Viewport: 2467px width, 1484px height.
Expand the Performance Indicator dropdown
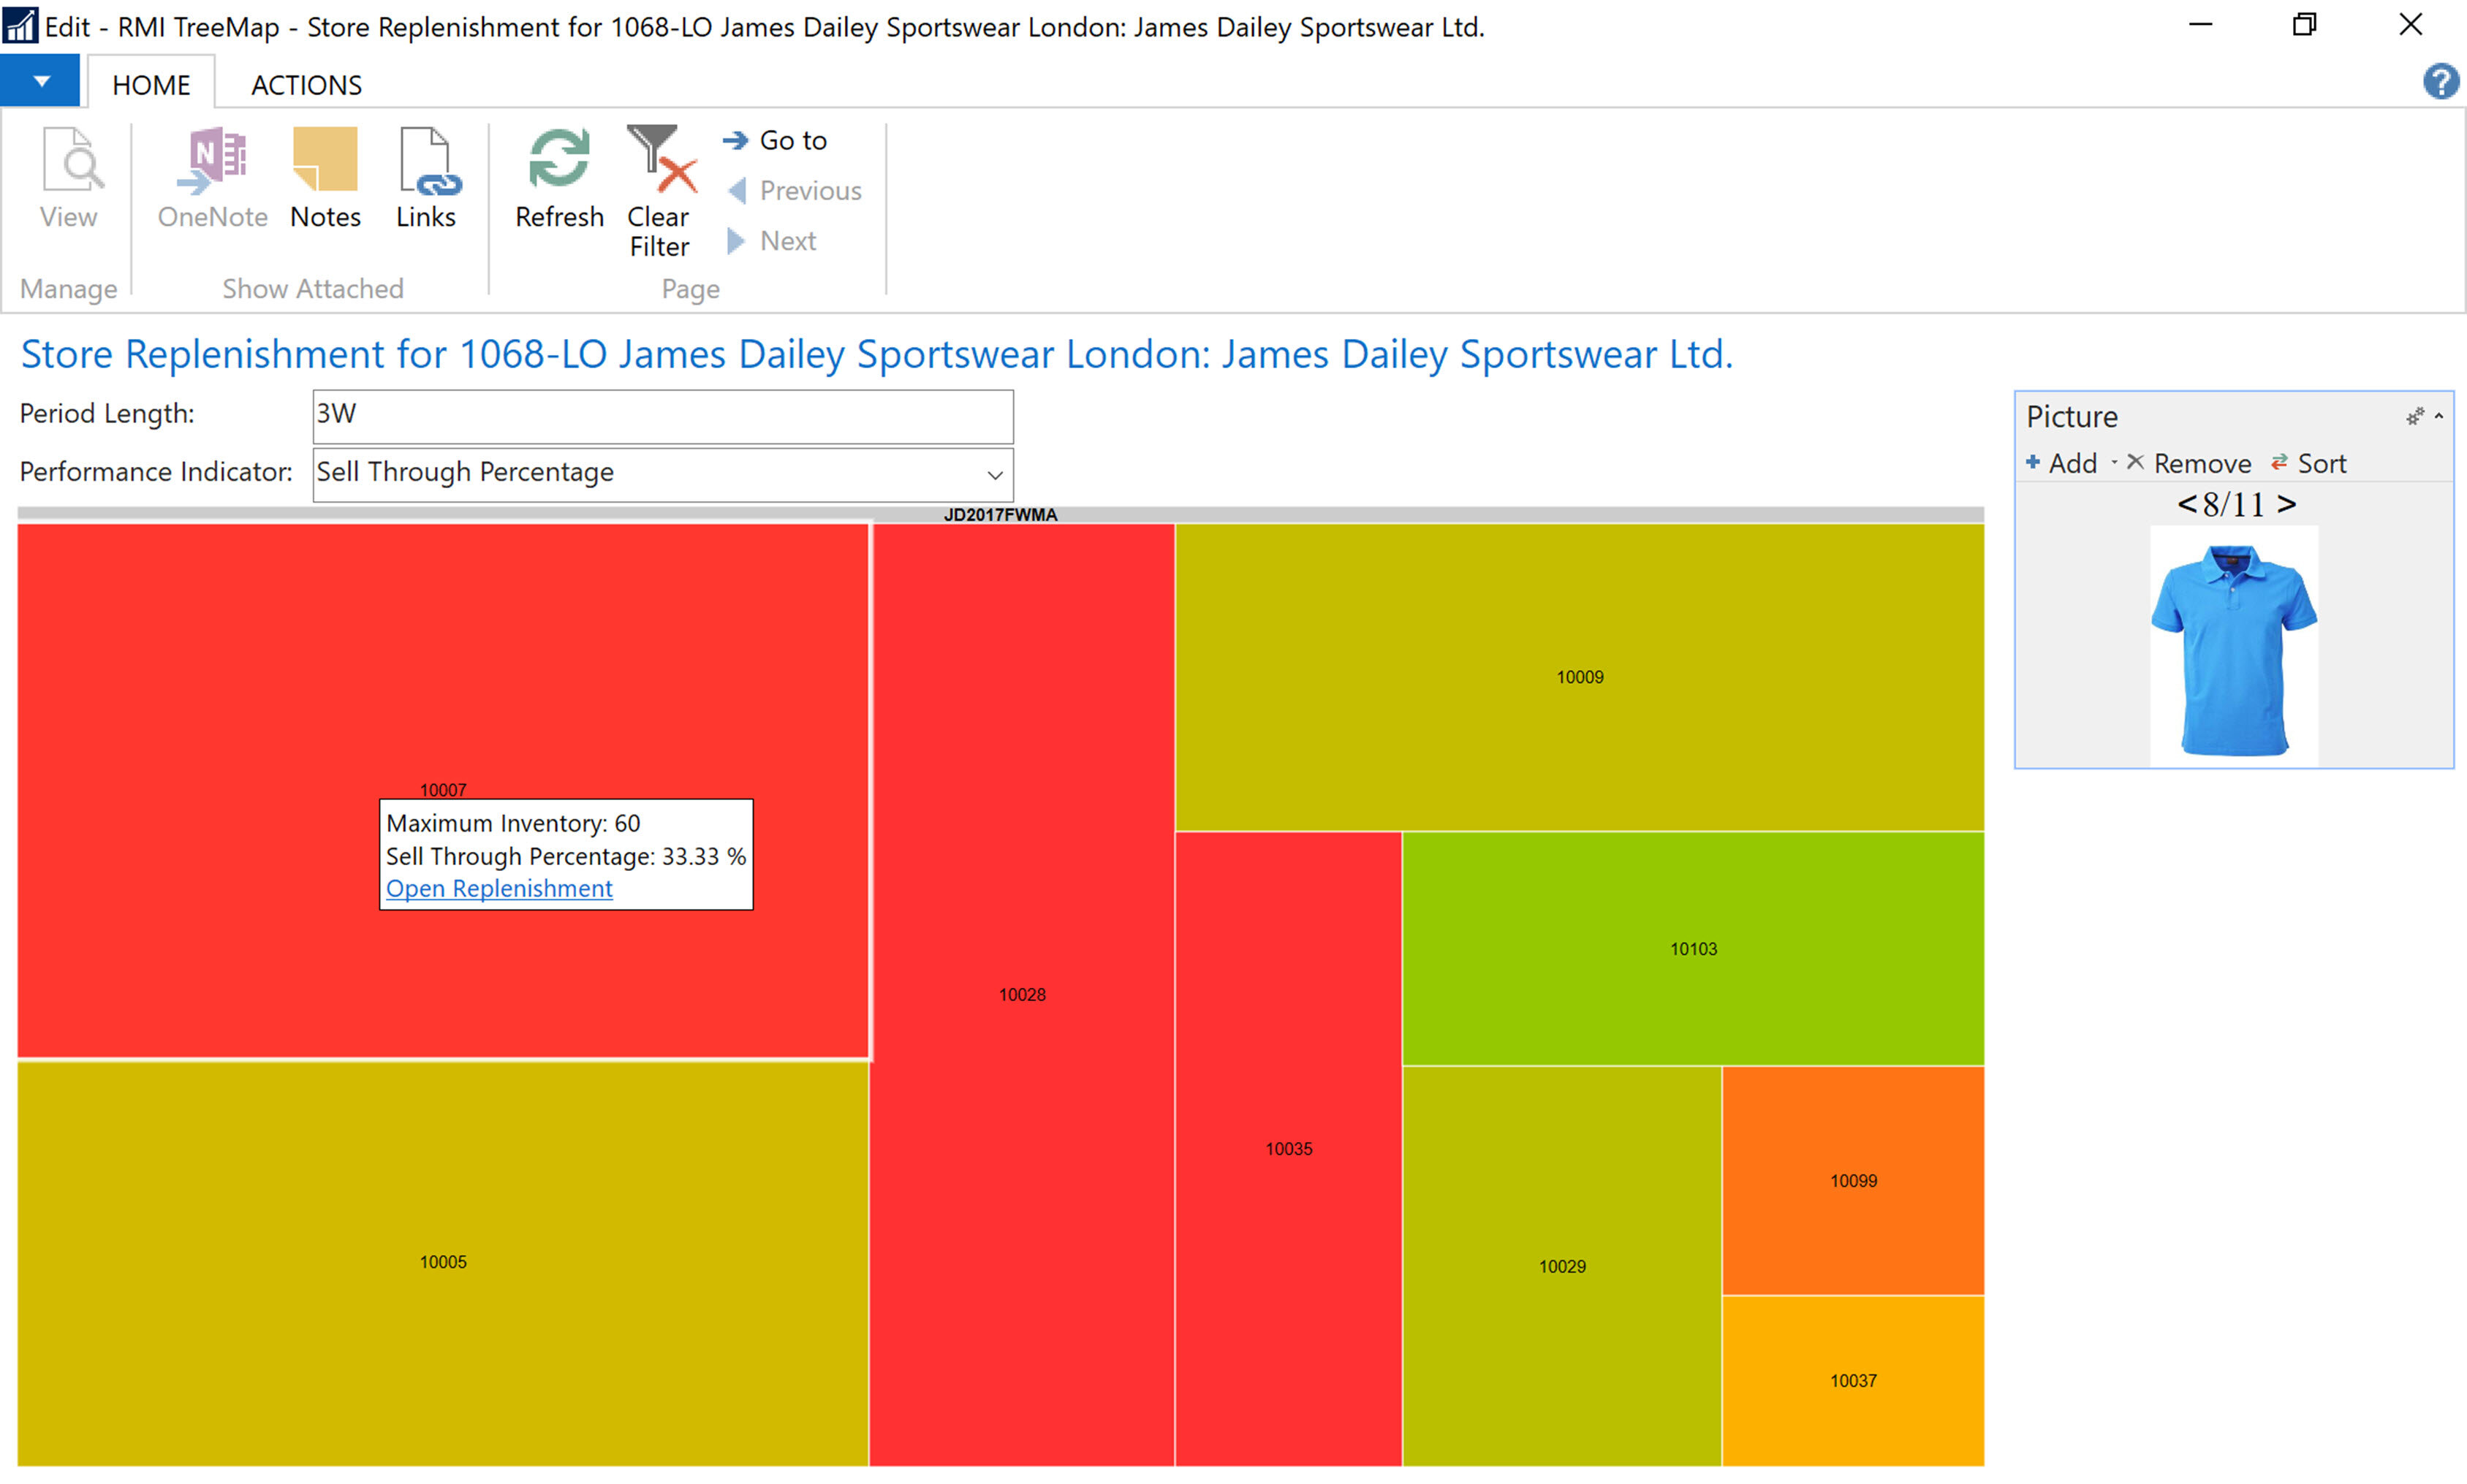tap(994, 475)
